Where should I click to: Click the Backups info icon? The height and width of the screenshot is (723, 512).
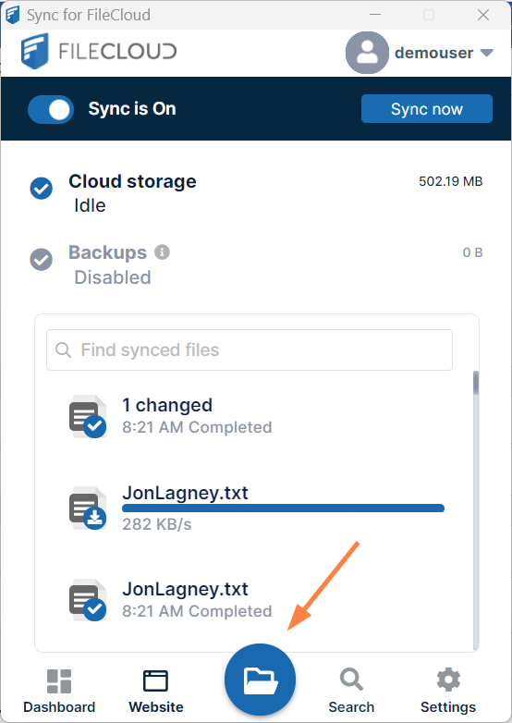coord(162,252)
